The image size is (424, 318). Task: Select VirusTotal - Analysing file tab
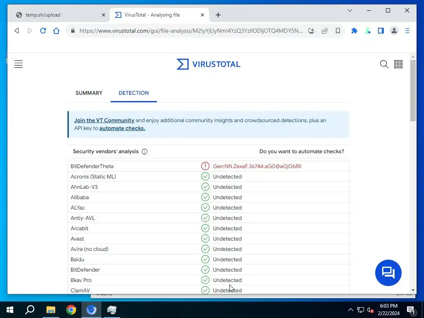[159, 15]
